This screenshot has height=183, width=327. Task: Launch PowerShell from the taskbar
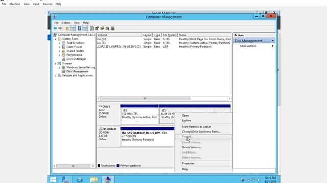pos(80,179)
